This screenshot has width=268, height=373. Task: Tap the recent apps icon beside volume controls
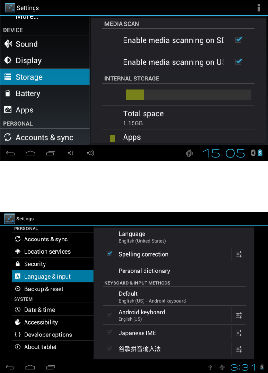[51, 153]
